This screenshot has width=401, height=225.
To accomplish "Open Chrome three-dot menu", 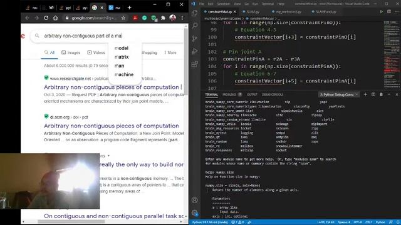I will 182,18.
